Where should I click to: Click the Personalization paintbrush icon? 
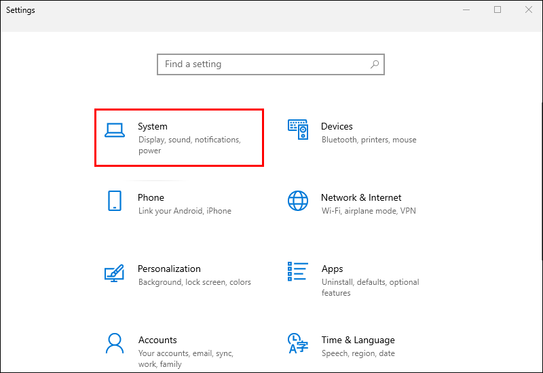pyautogui.click(x=114, y=273)
